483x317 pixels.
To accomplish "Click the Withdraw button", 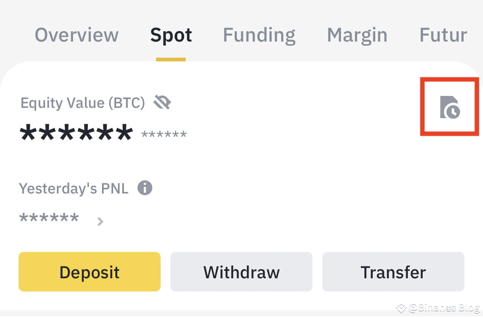I will (241, 272).
